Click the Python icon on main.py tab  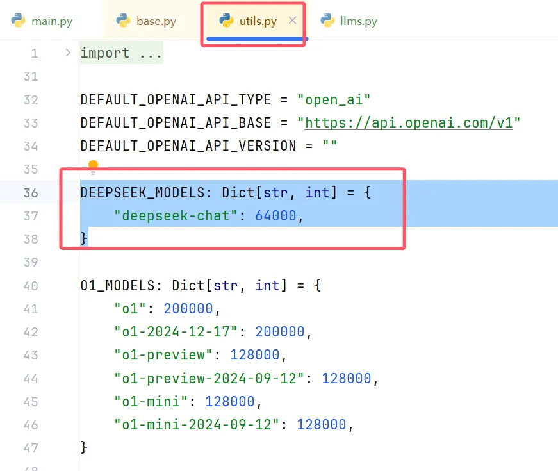[x=18, y=21]
